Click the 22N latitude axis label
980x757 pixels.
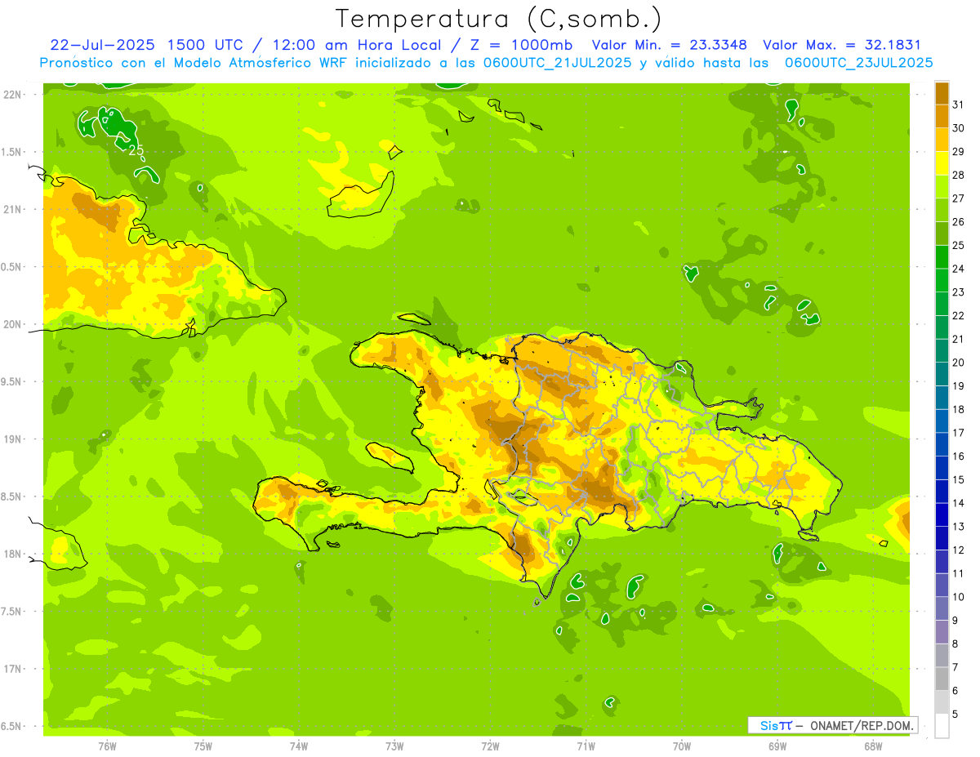click(12, 94)
